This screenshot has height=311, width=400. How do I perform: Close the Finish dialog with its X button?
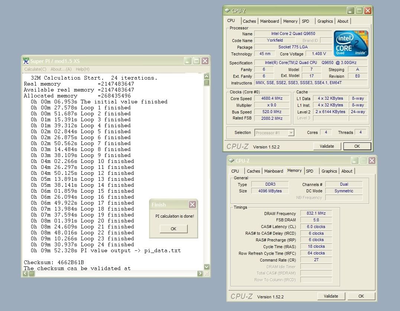(192, 204)
